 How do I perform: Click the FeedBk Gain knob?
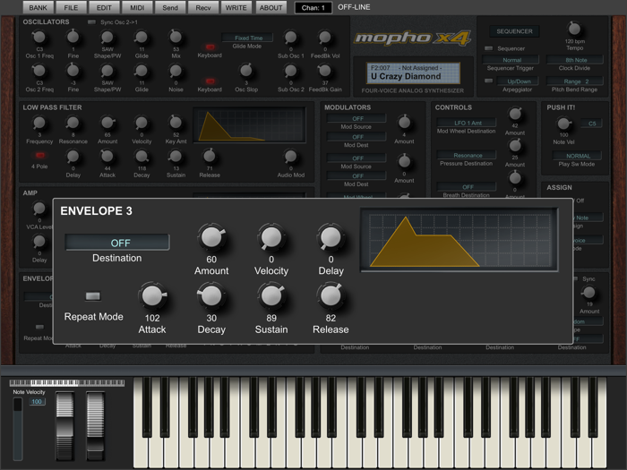click(325, 71)
